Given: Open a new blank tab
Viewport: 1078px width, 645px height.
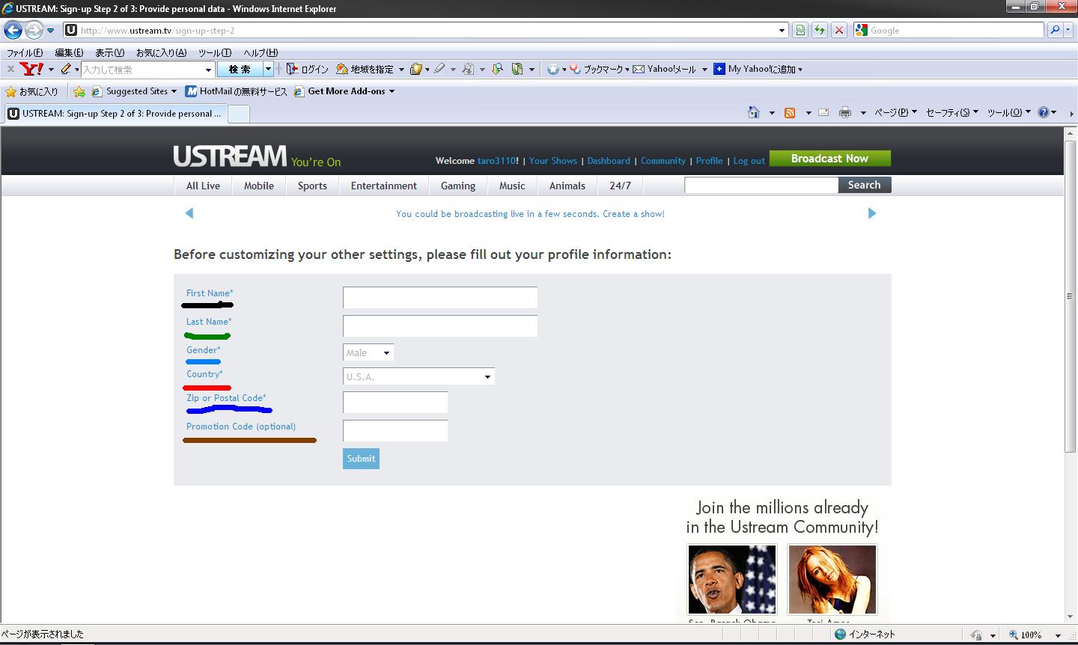Looking at the screenshot, I should (x=238, y=114).
